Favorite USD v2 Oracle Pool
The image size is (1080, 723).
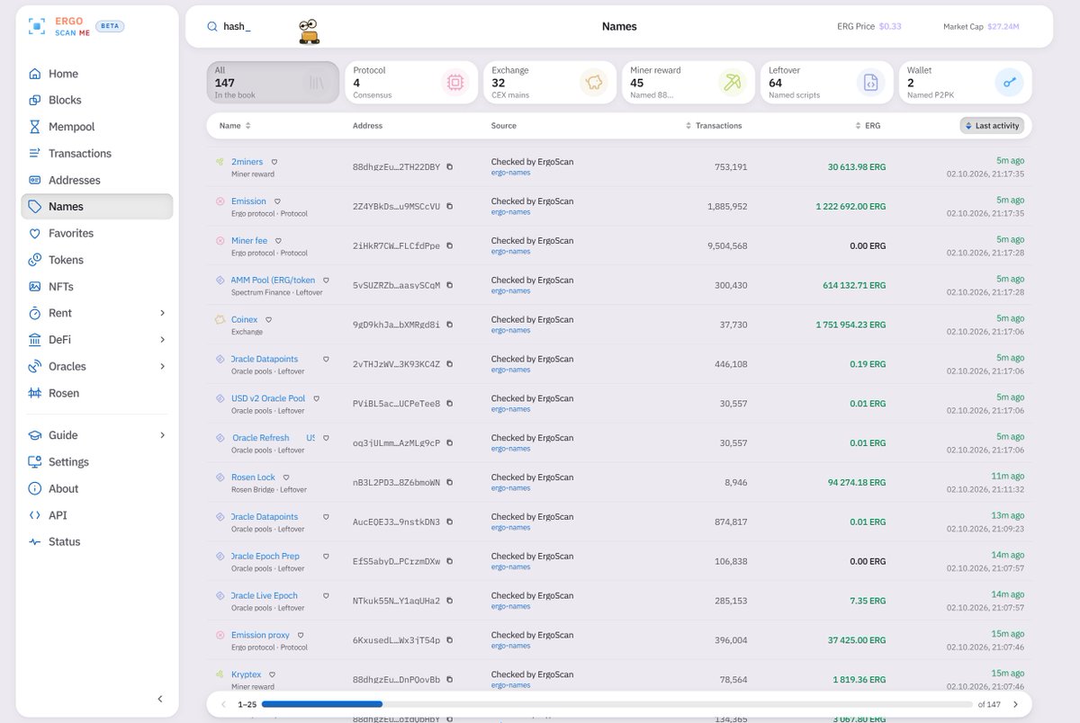pyautogui.click(x=316, y=398)
